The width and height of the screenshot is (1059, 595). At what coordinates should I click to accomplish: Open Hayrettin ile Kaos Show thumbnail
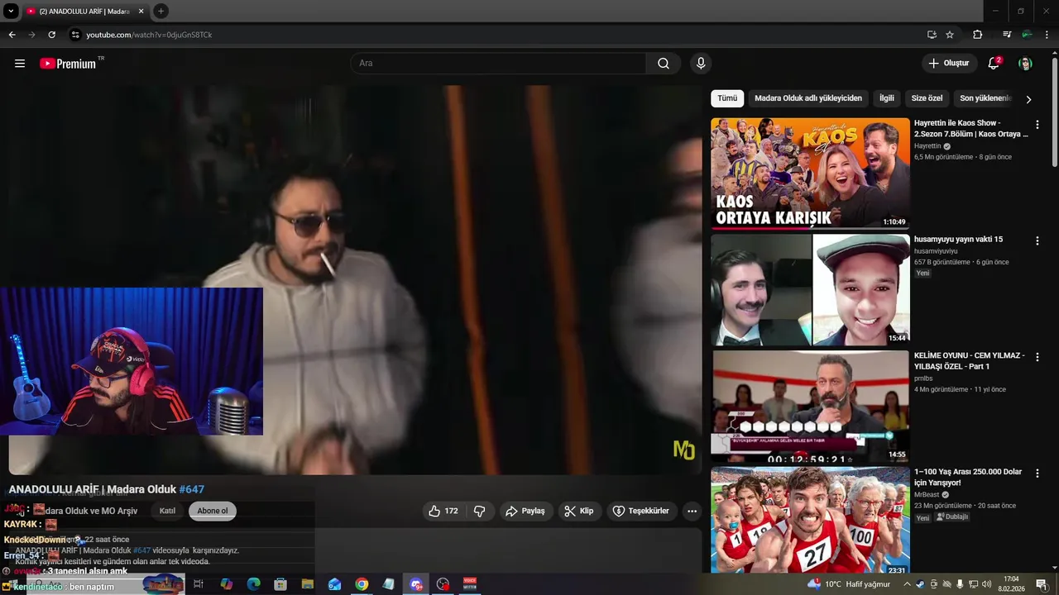click(x=810, y=174)
